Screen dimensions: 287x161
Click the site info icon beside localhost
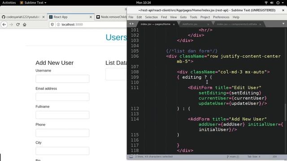tap(58, 25)
